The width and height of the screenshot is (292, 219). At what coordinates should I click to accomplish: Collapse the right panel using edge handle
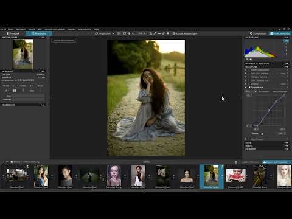(243, 98)
